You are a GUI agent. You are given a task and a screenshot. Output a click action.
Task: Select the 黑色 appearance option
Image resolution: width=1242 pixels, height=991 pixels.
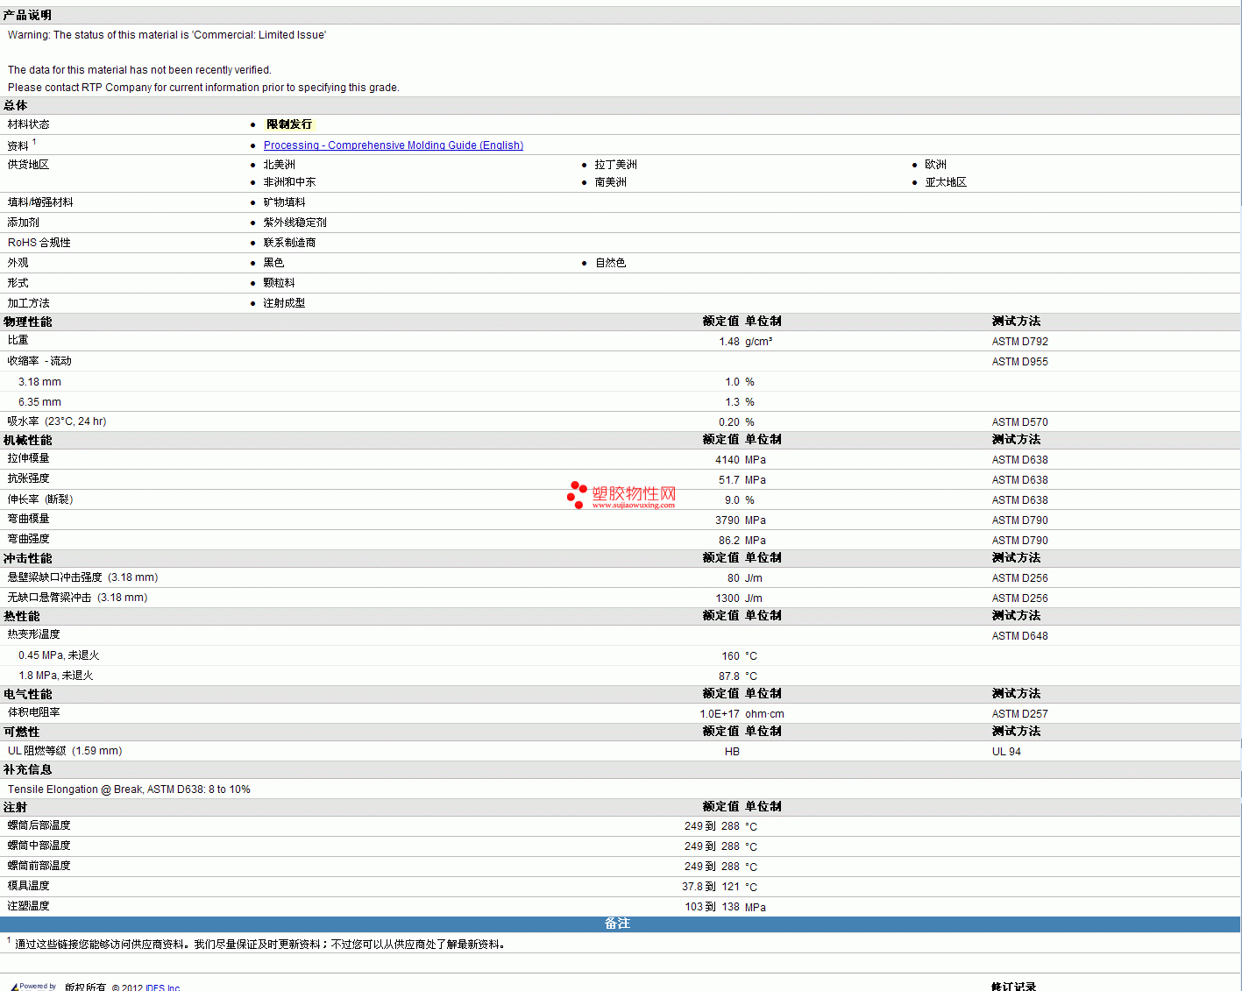(273, 263)
